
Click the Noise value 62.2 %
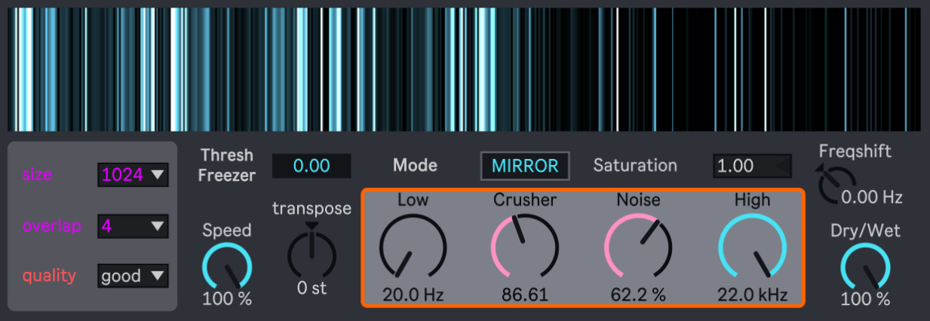click(638, 295)
